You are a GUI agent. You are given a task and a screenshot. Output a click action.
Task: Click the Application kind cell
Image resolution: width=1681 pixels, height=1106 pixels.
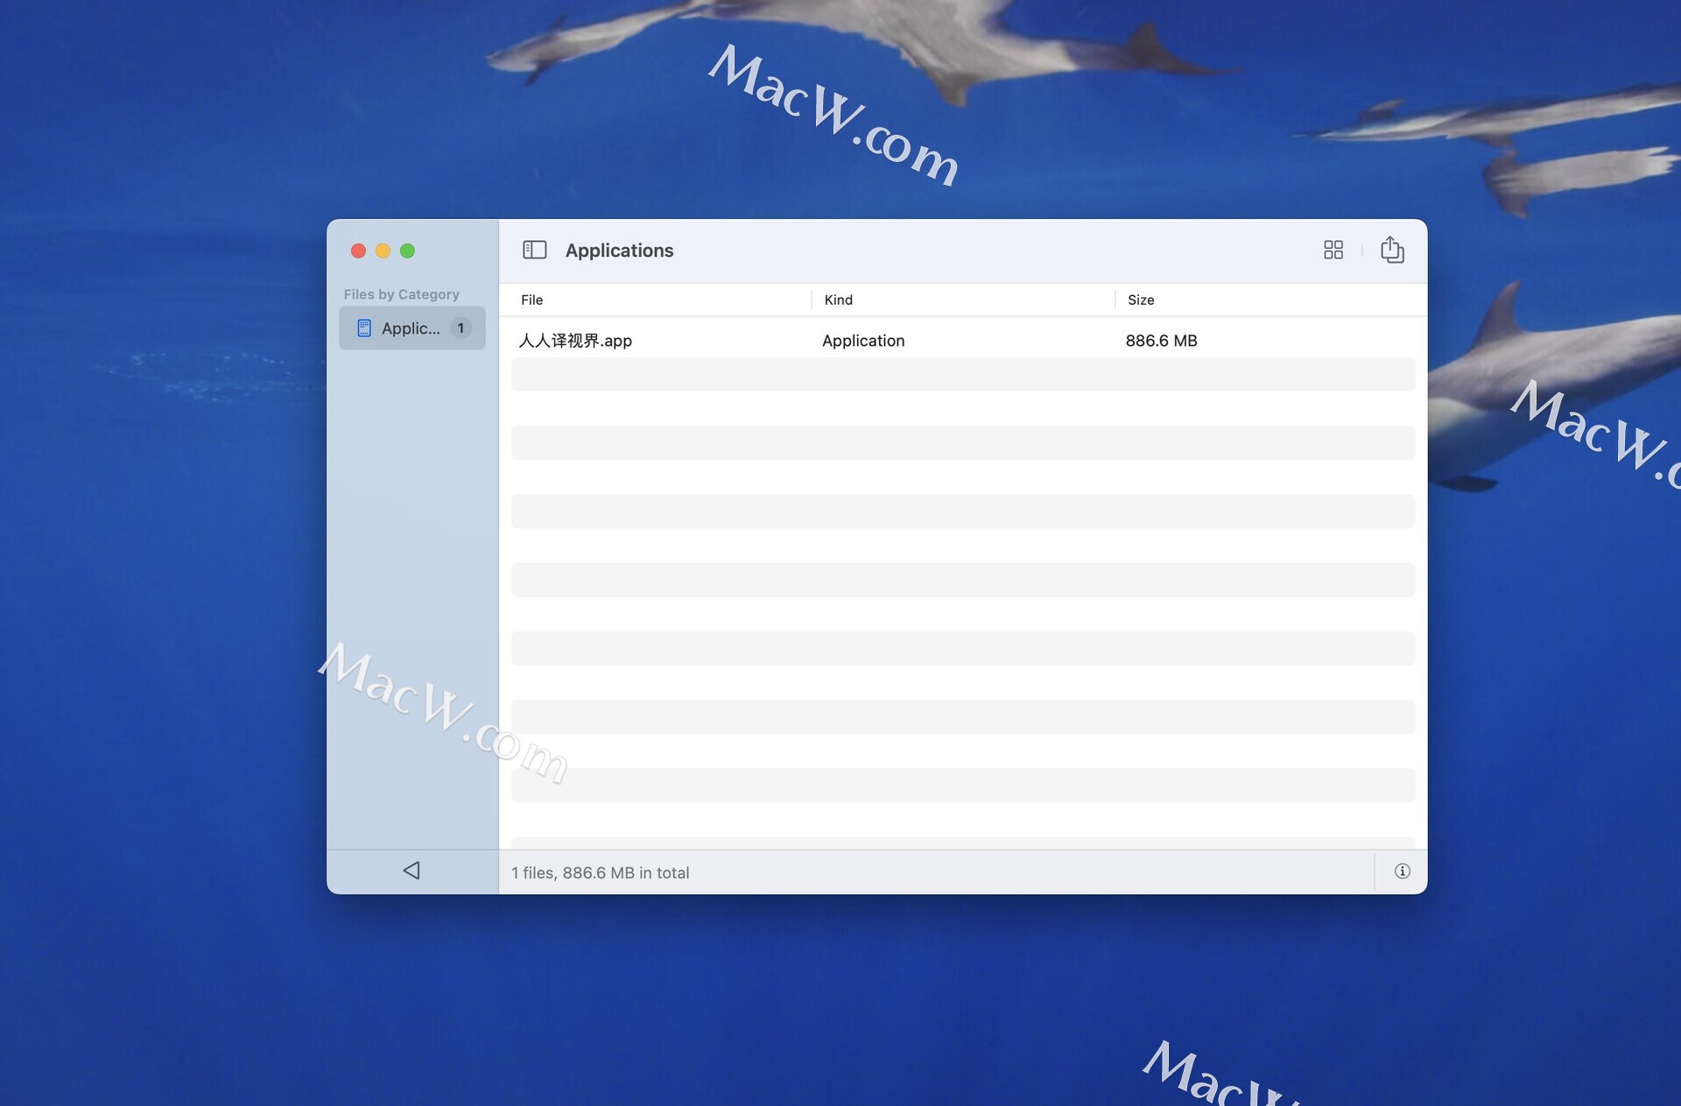pos(863,341)
